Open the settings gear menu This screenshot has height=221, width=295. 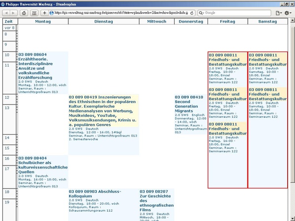pyautogui.click(x=288, y=13)
